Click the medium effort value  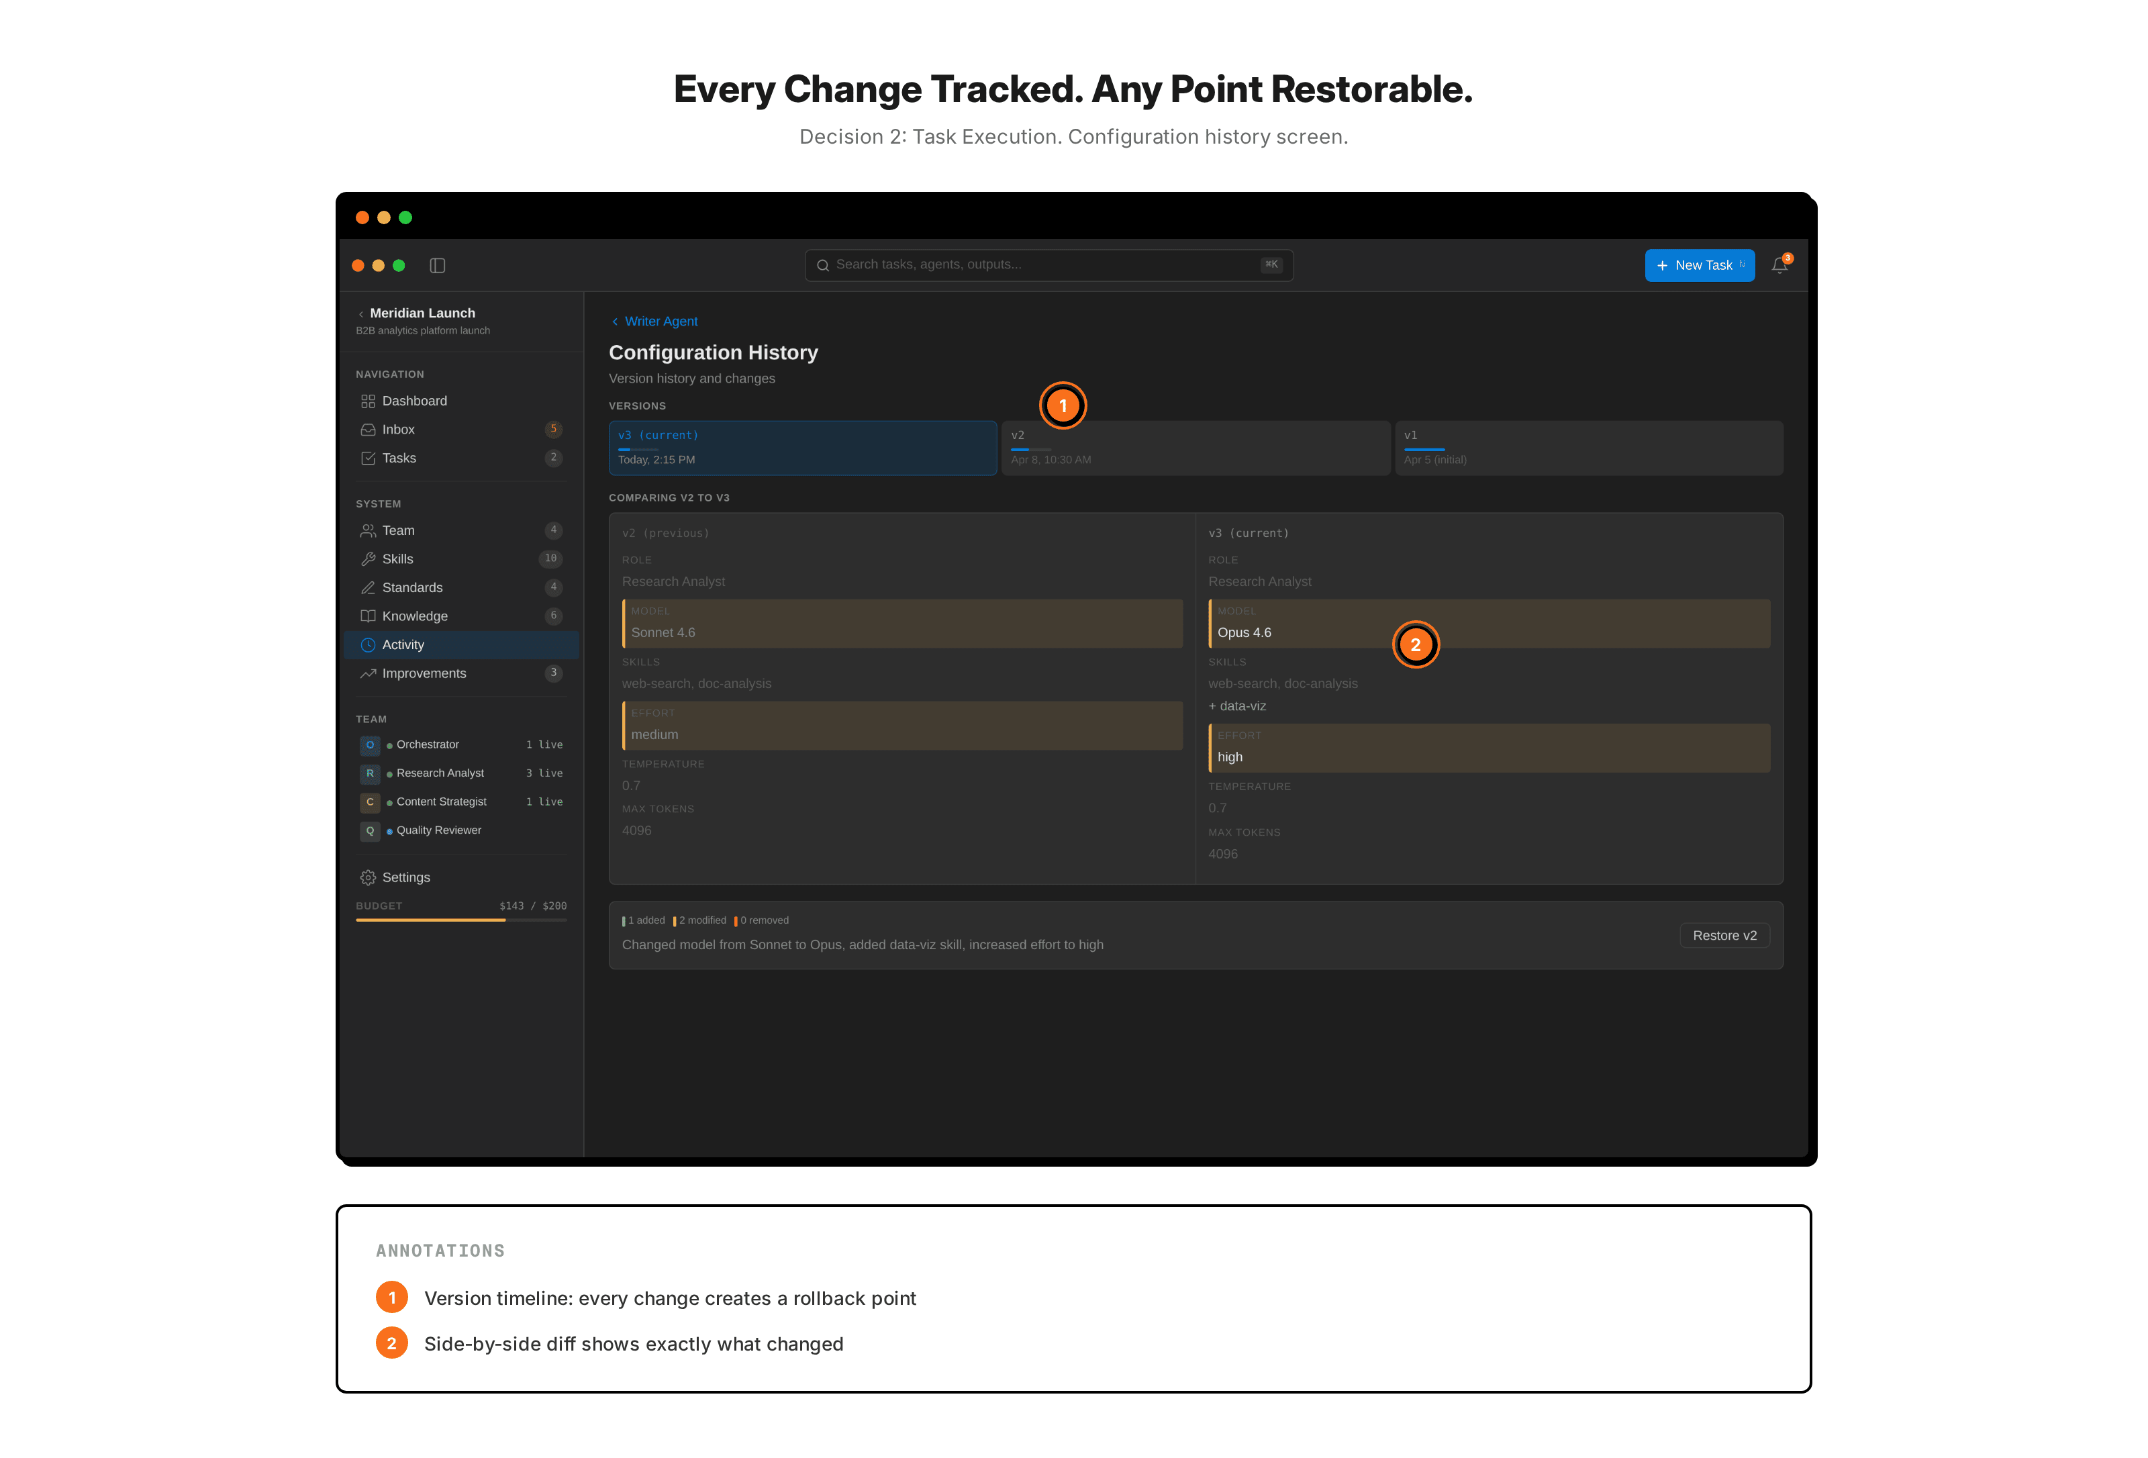pos(654,735)
